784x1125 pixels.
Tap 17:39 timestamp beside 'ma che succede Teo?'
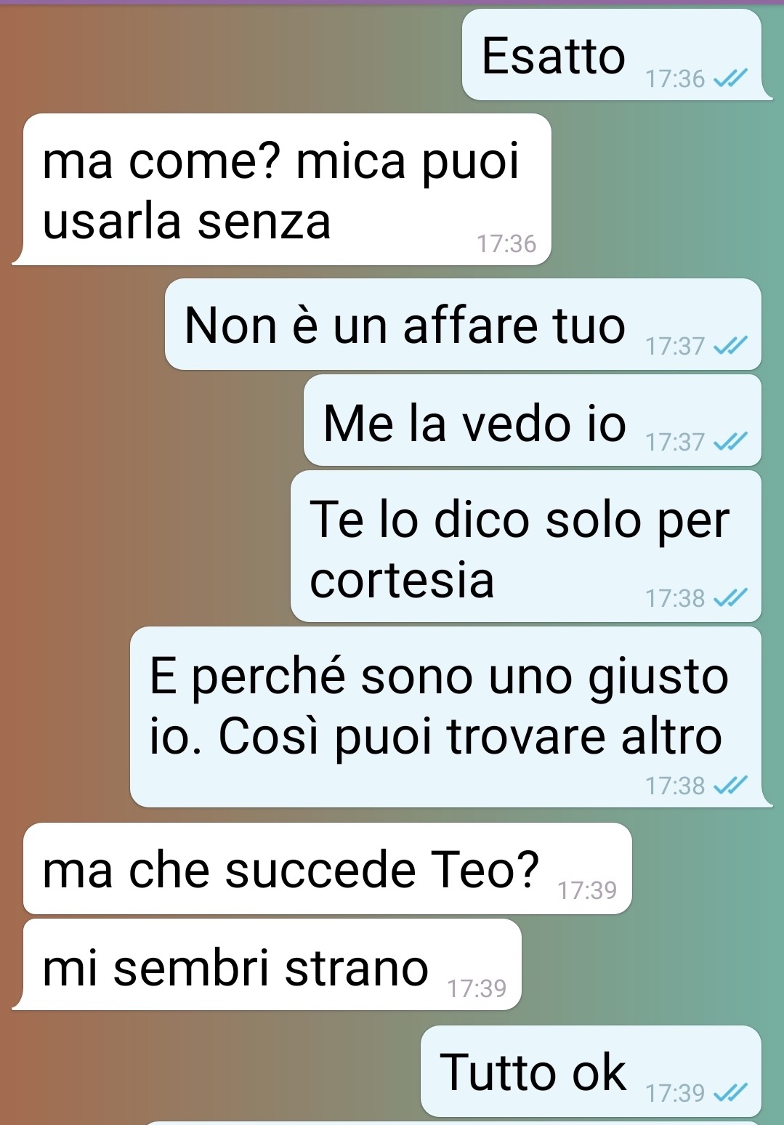pyautogui.click(x=587, y=890)
